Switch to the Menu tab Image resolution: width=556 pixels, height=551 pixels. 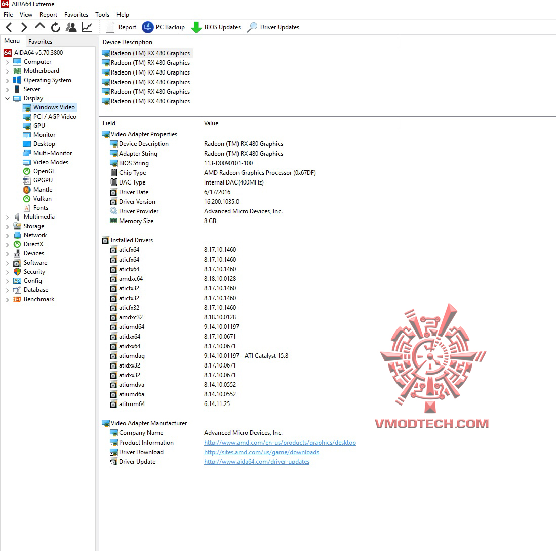click(12, 41)
